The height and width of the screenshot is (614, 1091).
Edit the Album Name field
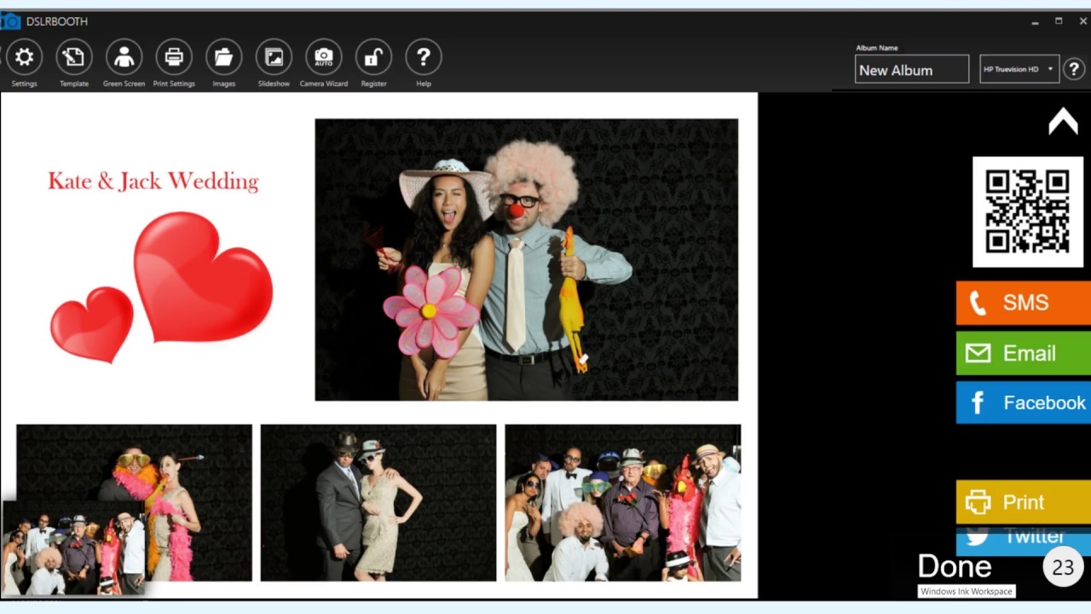(x=912, y=69)
